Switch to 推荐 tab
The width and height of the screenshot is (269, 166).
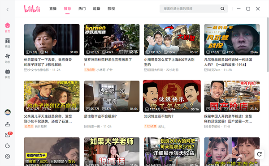click(67, 9)
